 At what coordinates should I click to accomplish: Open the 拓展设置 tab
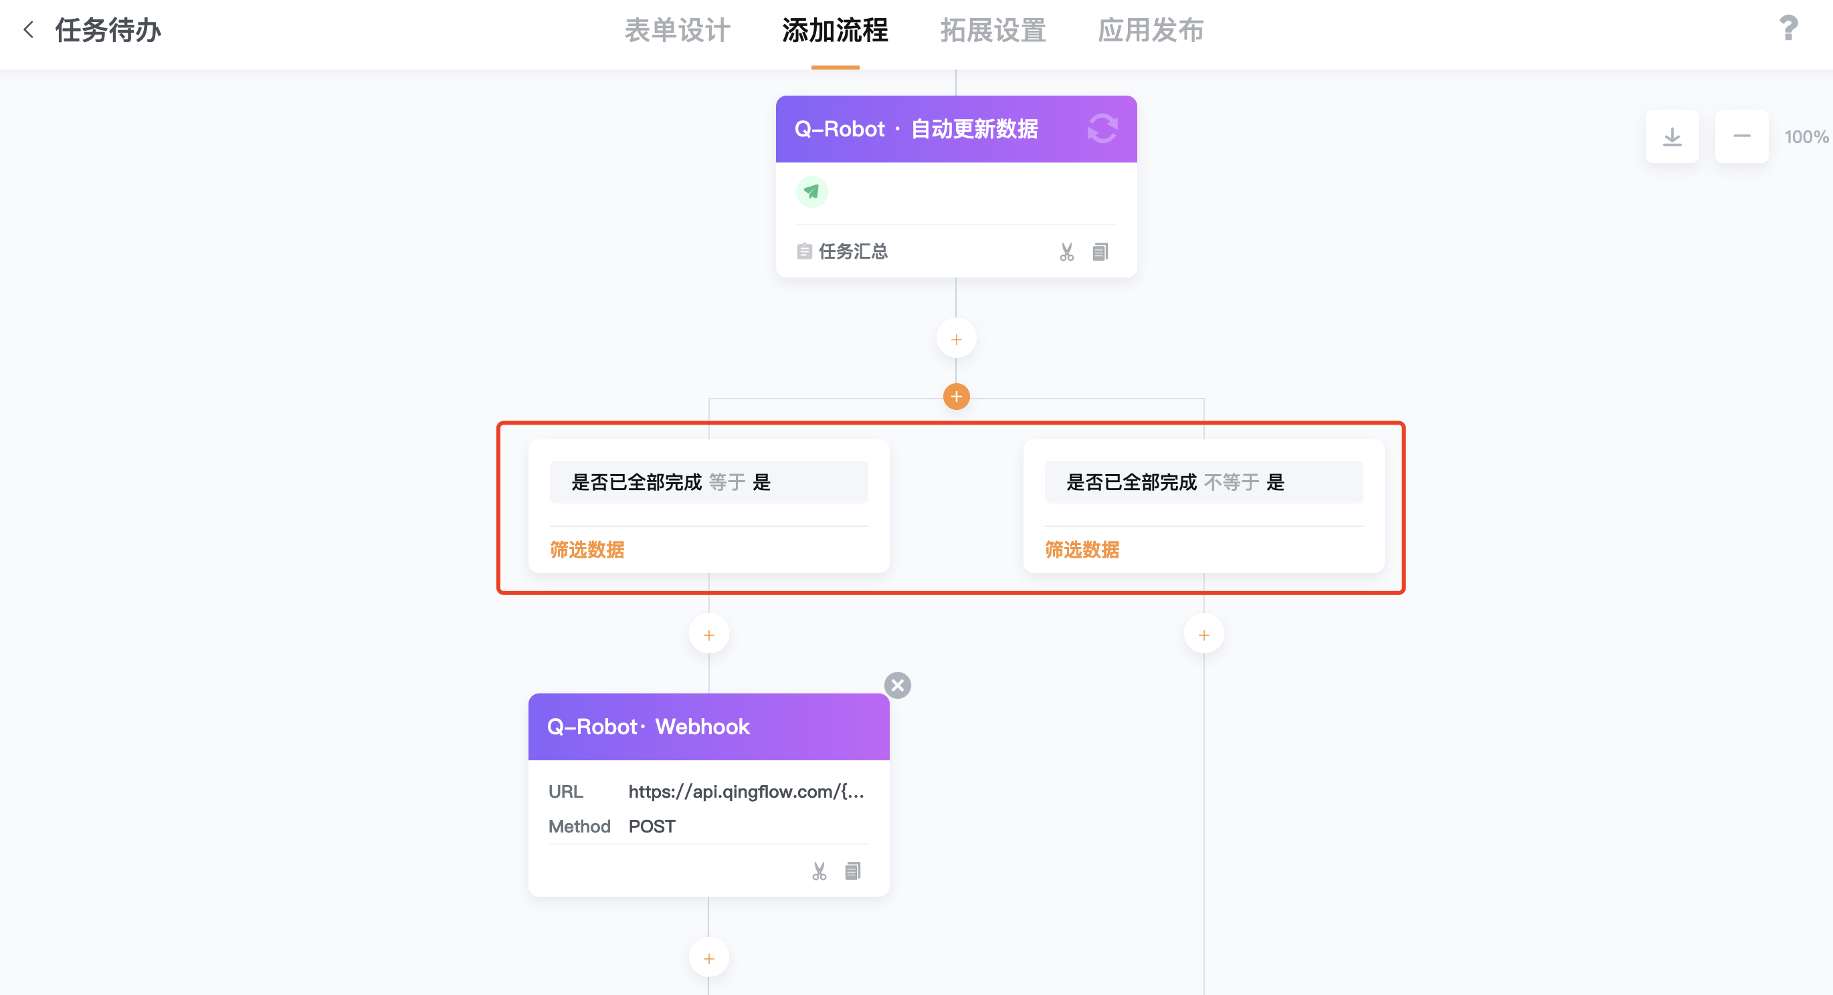tap(993, 31)
